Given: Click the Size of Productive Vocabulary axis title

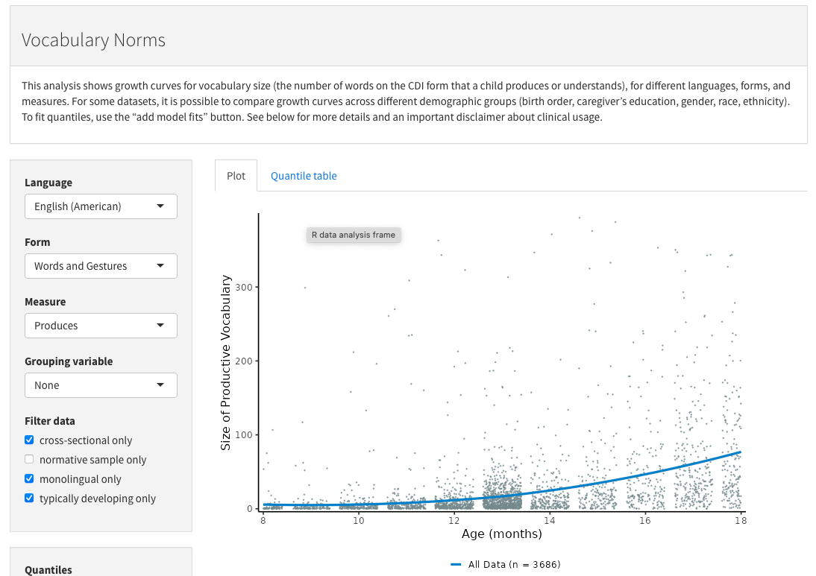Looking at the screenshot, I should tap(226, 362).
